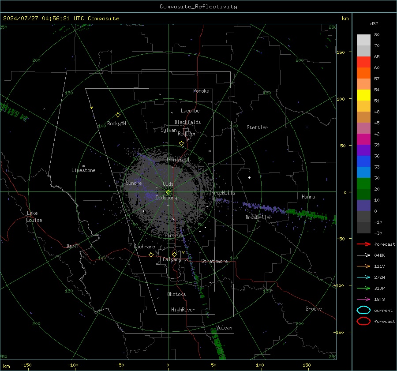Select the cyan 27ZW arrow icon
This screenshot has height=371, width=397.
click(x=363, y=277)
